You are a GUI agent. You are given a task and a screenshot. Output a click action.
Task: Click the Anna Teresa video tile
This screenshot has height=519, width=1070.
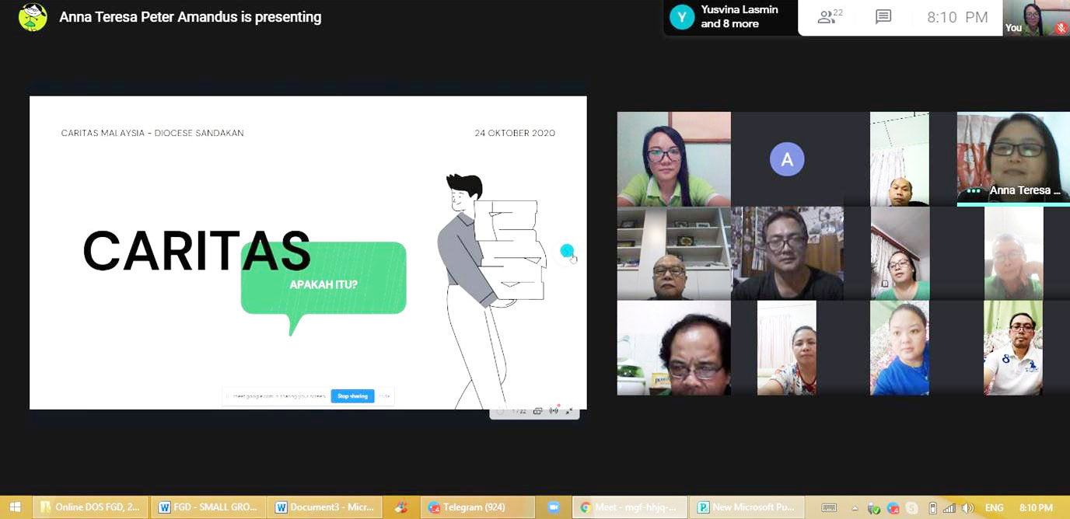(x=1013, y=158)
